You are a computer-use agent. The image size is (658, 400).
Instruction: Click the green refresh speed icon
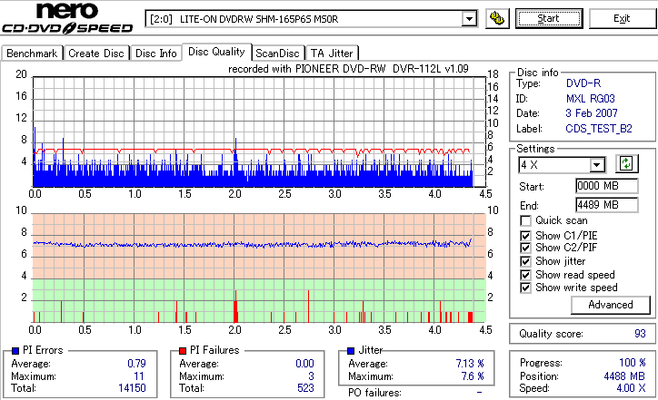[x=626, y=164]
